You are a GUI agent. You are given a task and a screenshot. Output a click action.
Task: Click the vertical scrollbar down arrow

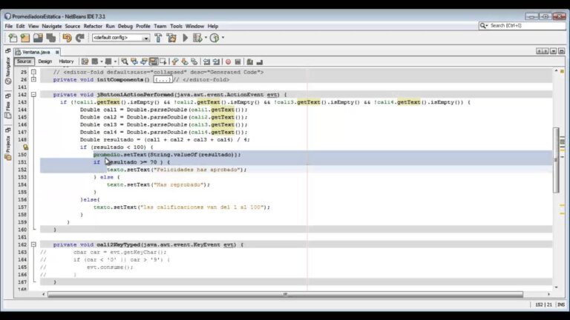556,287
